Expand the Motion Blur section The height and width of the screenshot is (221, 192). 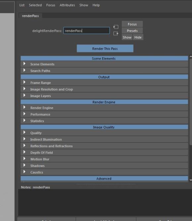(104, 159)
